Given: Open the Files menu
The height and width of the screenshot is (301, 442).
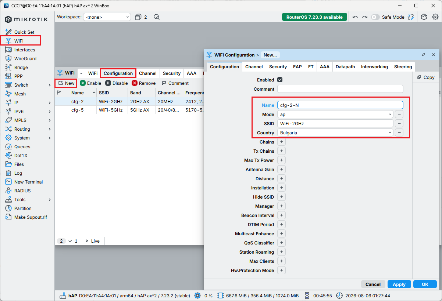Looking at the screenshot, I should [19, 164].
